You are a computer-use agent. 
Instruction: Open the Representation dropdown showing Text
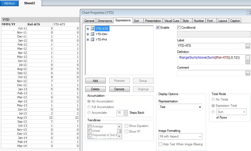pyautogui.click(x=180, y=107)
